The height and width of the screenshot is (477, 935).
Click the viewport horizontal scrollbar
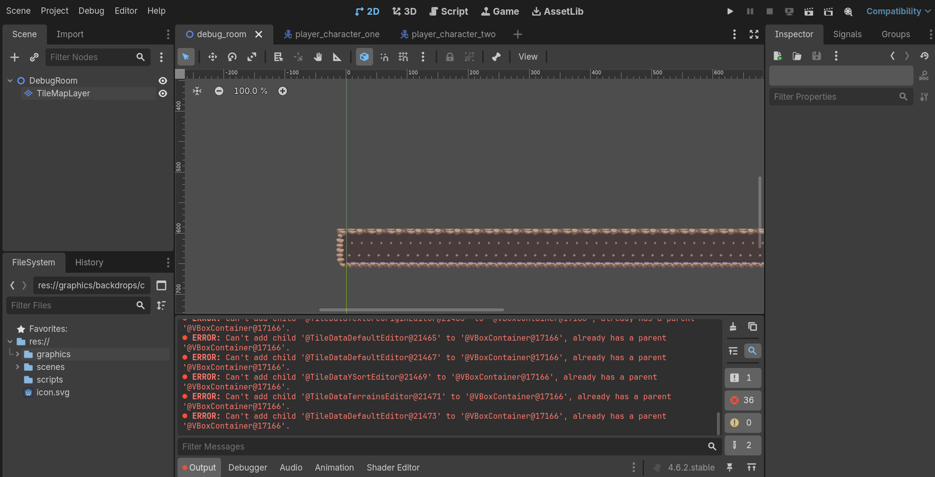(411, 310)
